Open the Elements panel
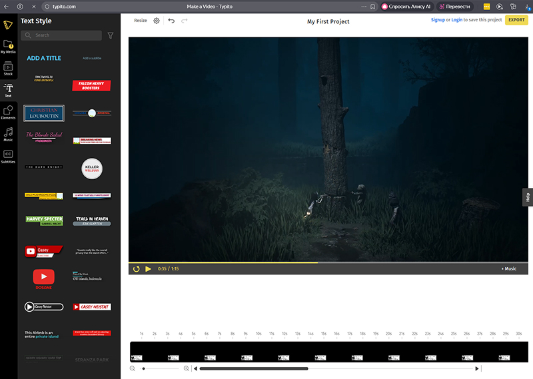533x379 pixels. click(x=9, y=113)
